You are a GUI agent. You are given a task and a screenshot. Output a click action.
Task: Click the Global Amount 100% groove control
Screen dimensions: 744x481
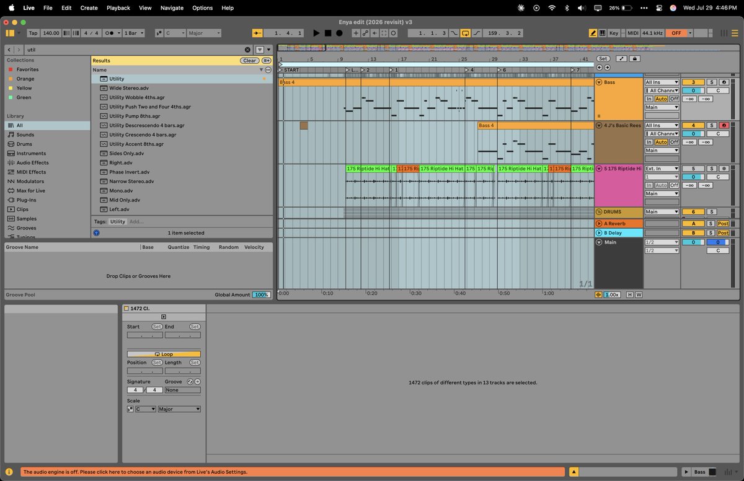pos(261,295)
